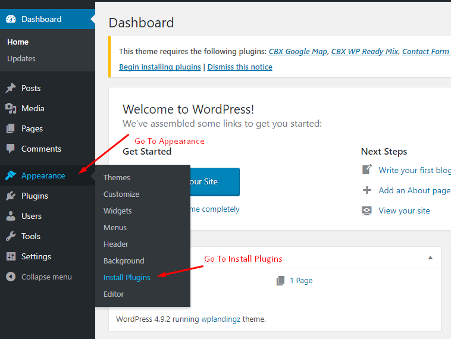Image resolution: width=451 pixels, height=339 pixels.
Task: Click the Pages stacked-sheets icon
Action: 11,128
